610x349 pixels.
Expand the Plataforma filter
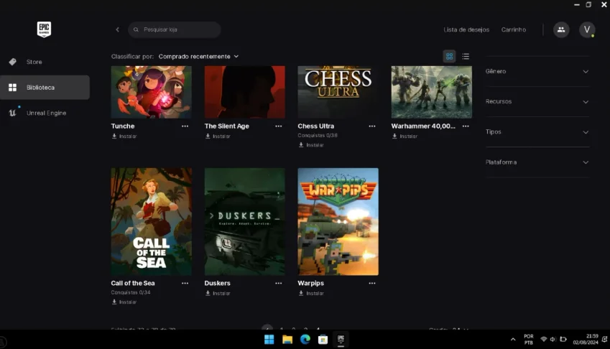[x=537, y=162]
